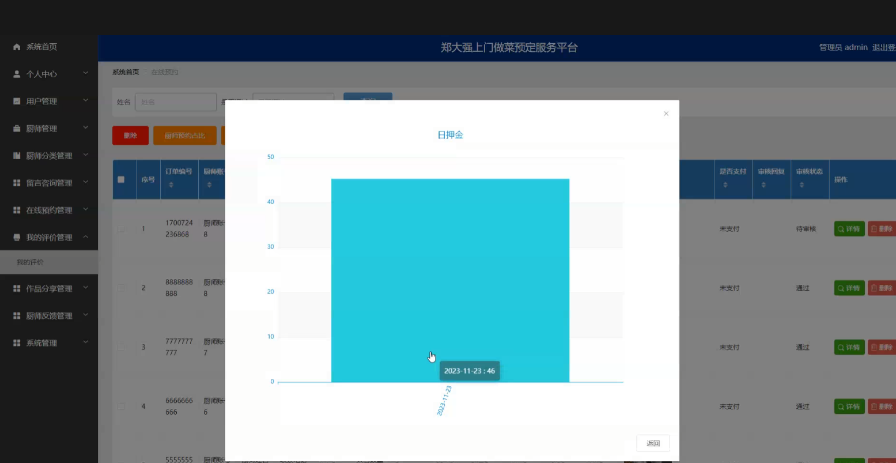
Task: Check the checkbox for row 4
Action: (121, 406)
